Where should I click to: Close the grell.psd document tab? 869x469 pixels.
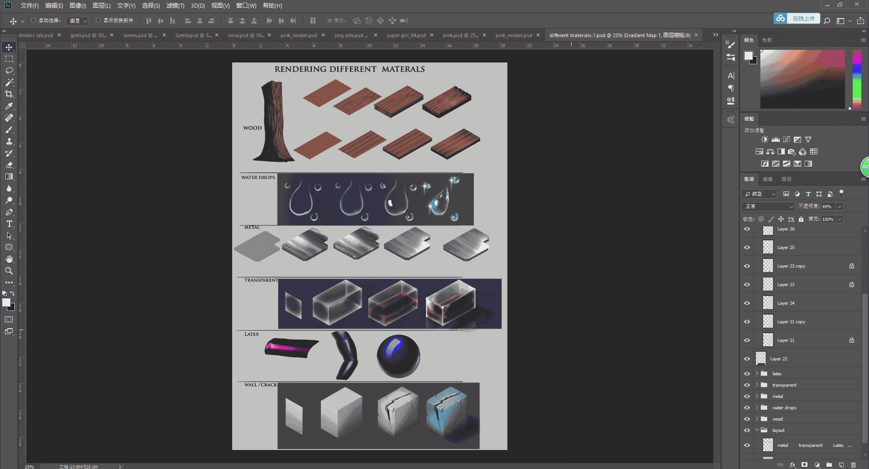112,35
